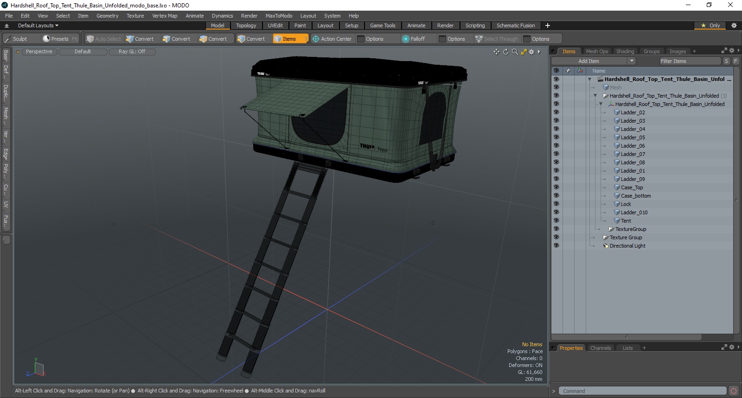Viewport: 742px width, 398px height.
Task: Open the Items panel gear options
Action: [732, 50]
